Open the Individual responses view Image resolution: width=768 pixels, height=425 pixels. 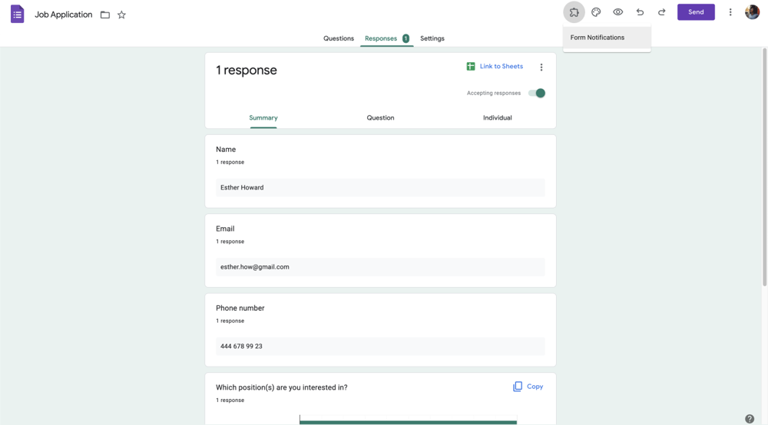[x=497, y=117]
